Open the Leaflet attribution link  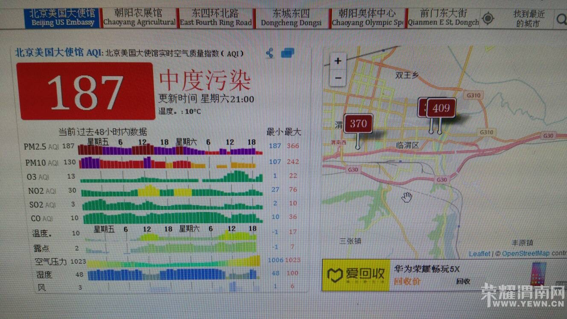click(479, 254)
